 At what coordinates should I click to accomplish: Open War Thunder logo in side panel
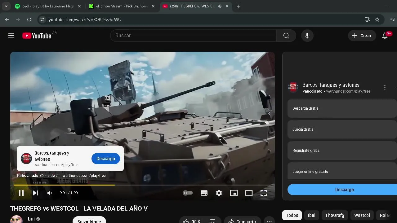point(293,88)
